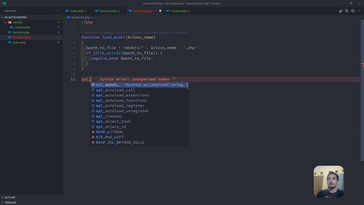Click the run or debug PHP file icon
The height and width of the screenshot is (205, 364).
tap(341, 11)
